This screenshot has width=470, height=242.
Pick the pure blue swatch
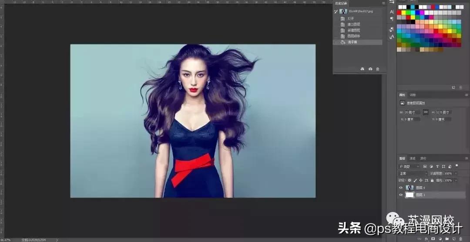[x=417, y=13]
